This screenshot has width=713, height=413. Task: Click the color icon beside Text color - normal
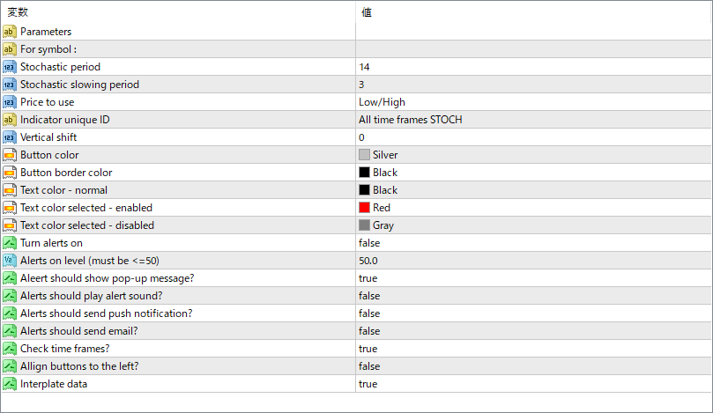(9, 190)
